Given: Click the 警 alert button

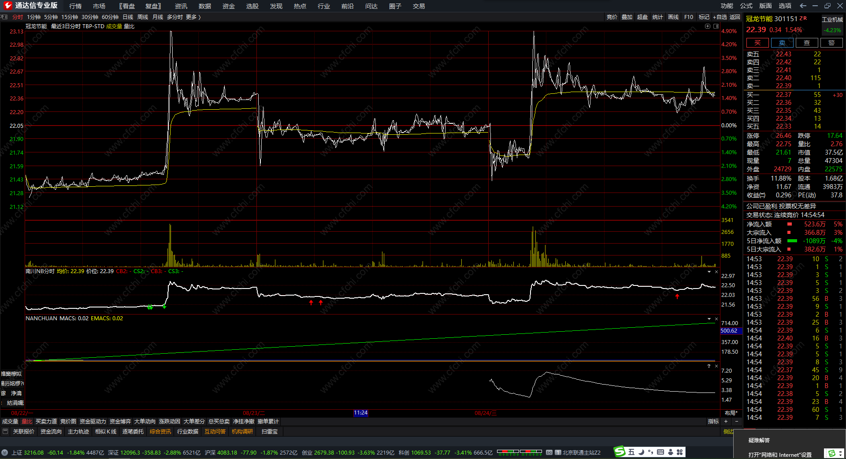Looking at the screenshot, I should (x=831, y=43).
